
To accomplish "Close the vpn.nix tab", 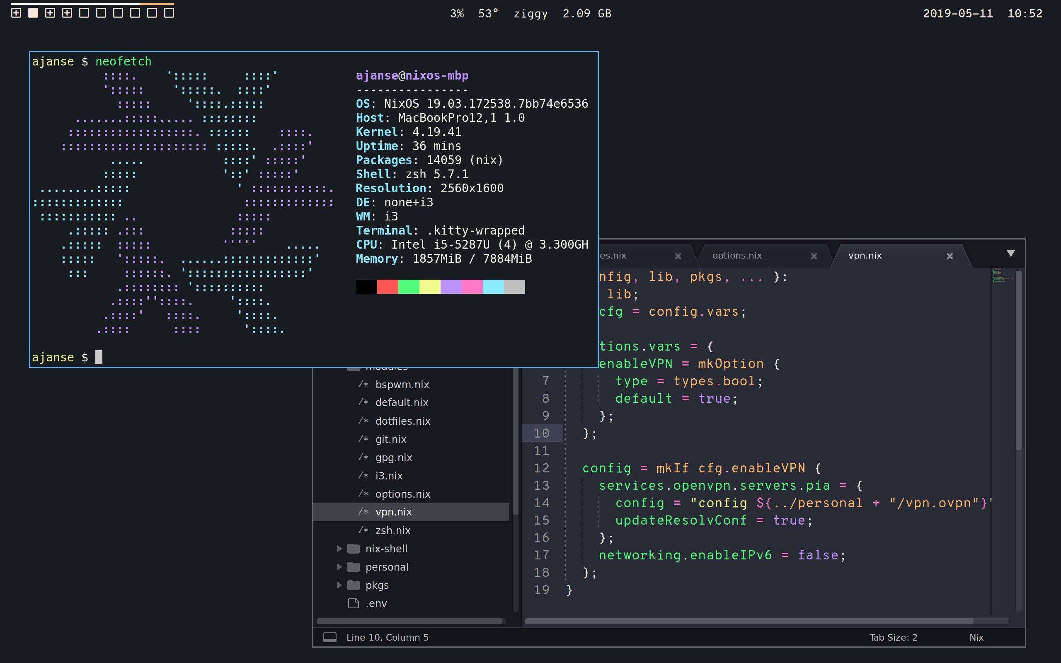I will (x=950, y=256).
